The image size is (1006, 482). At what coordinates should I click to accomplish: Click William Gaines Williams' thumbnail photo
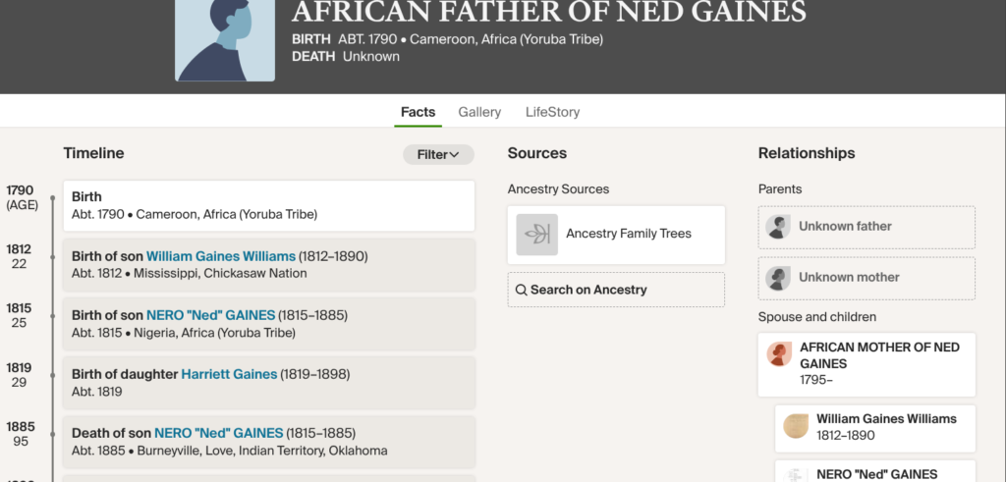pos(796,426)
